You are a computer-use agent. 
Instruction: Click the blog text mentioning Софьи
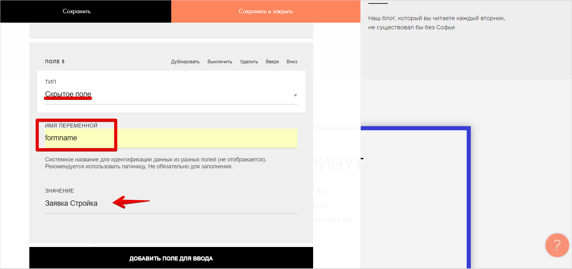point(436,23)
